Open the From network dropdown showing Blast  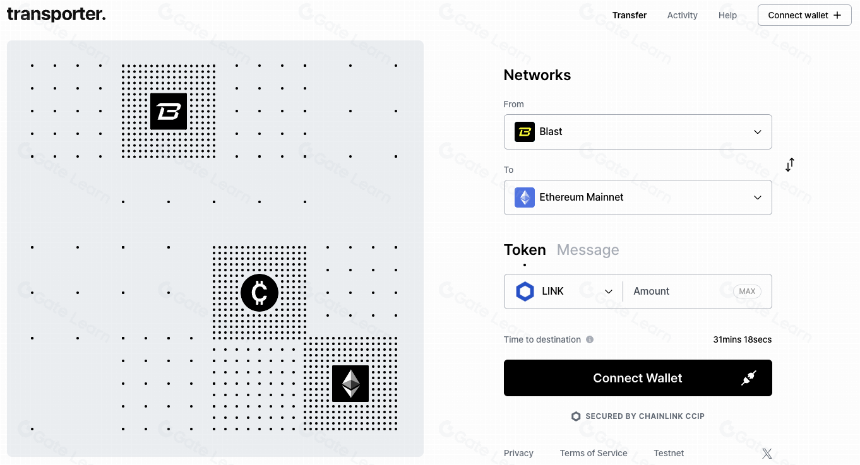click(638, 132)
